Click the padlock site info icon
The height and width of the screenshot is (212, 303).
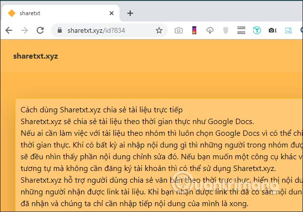tap(60, 30)
